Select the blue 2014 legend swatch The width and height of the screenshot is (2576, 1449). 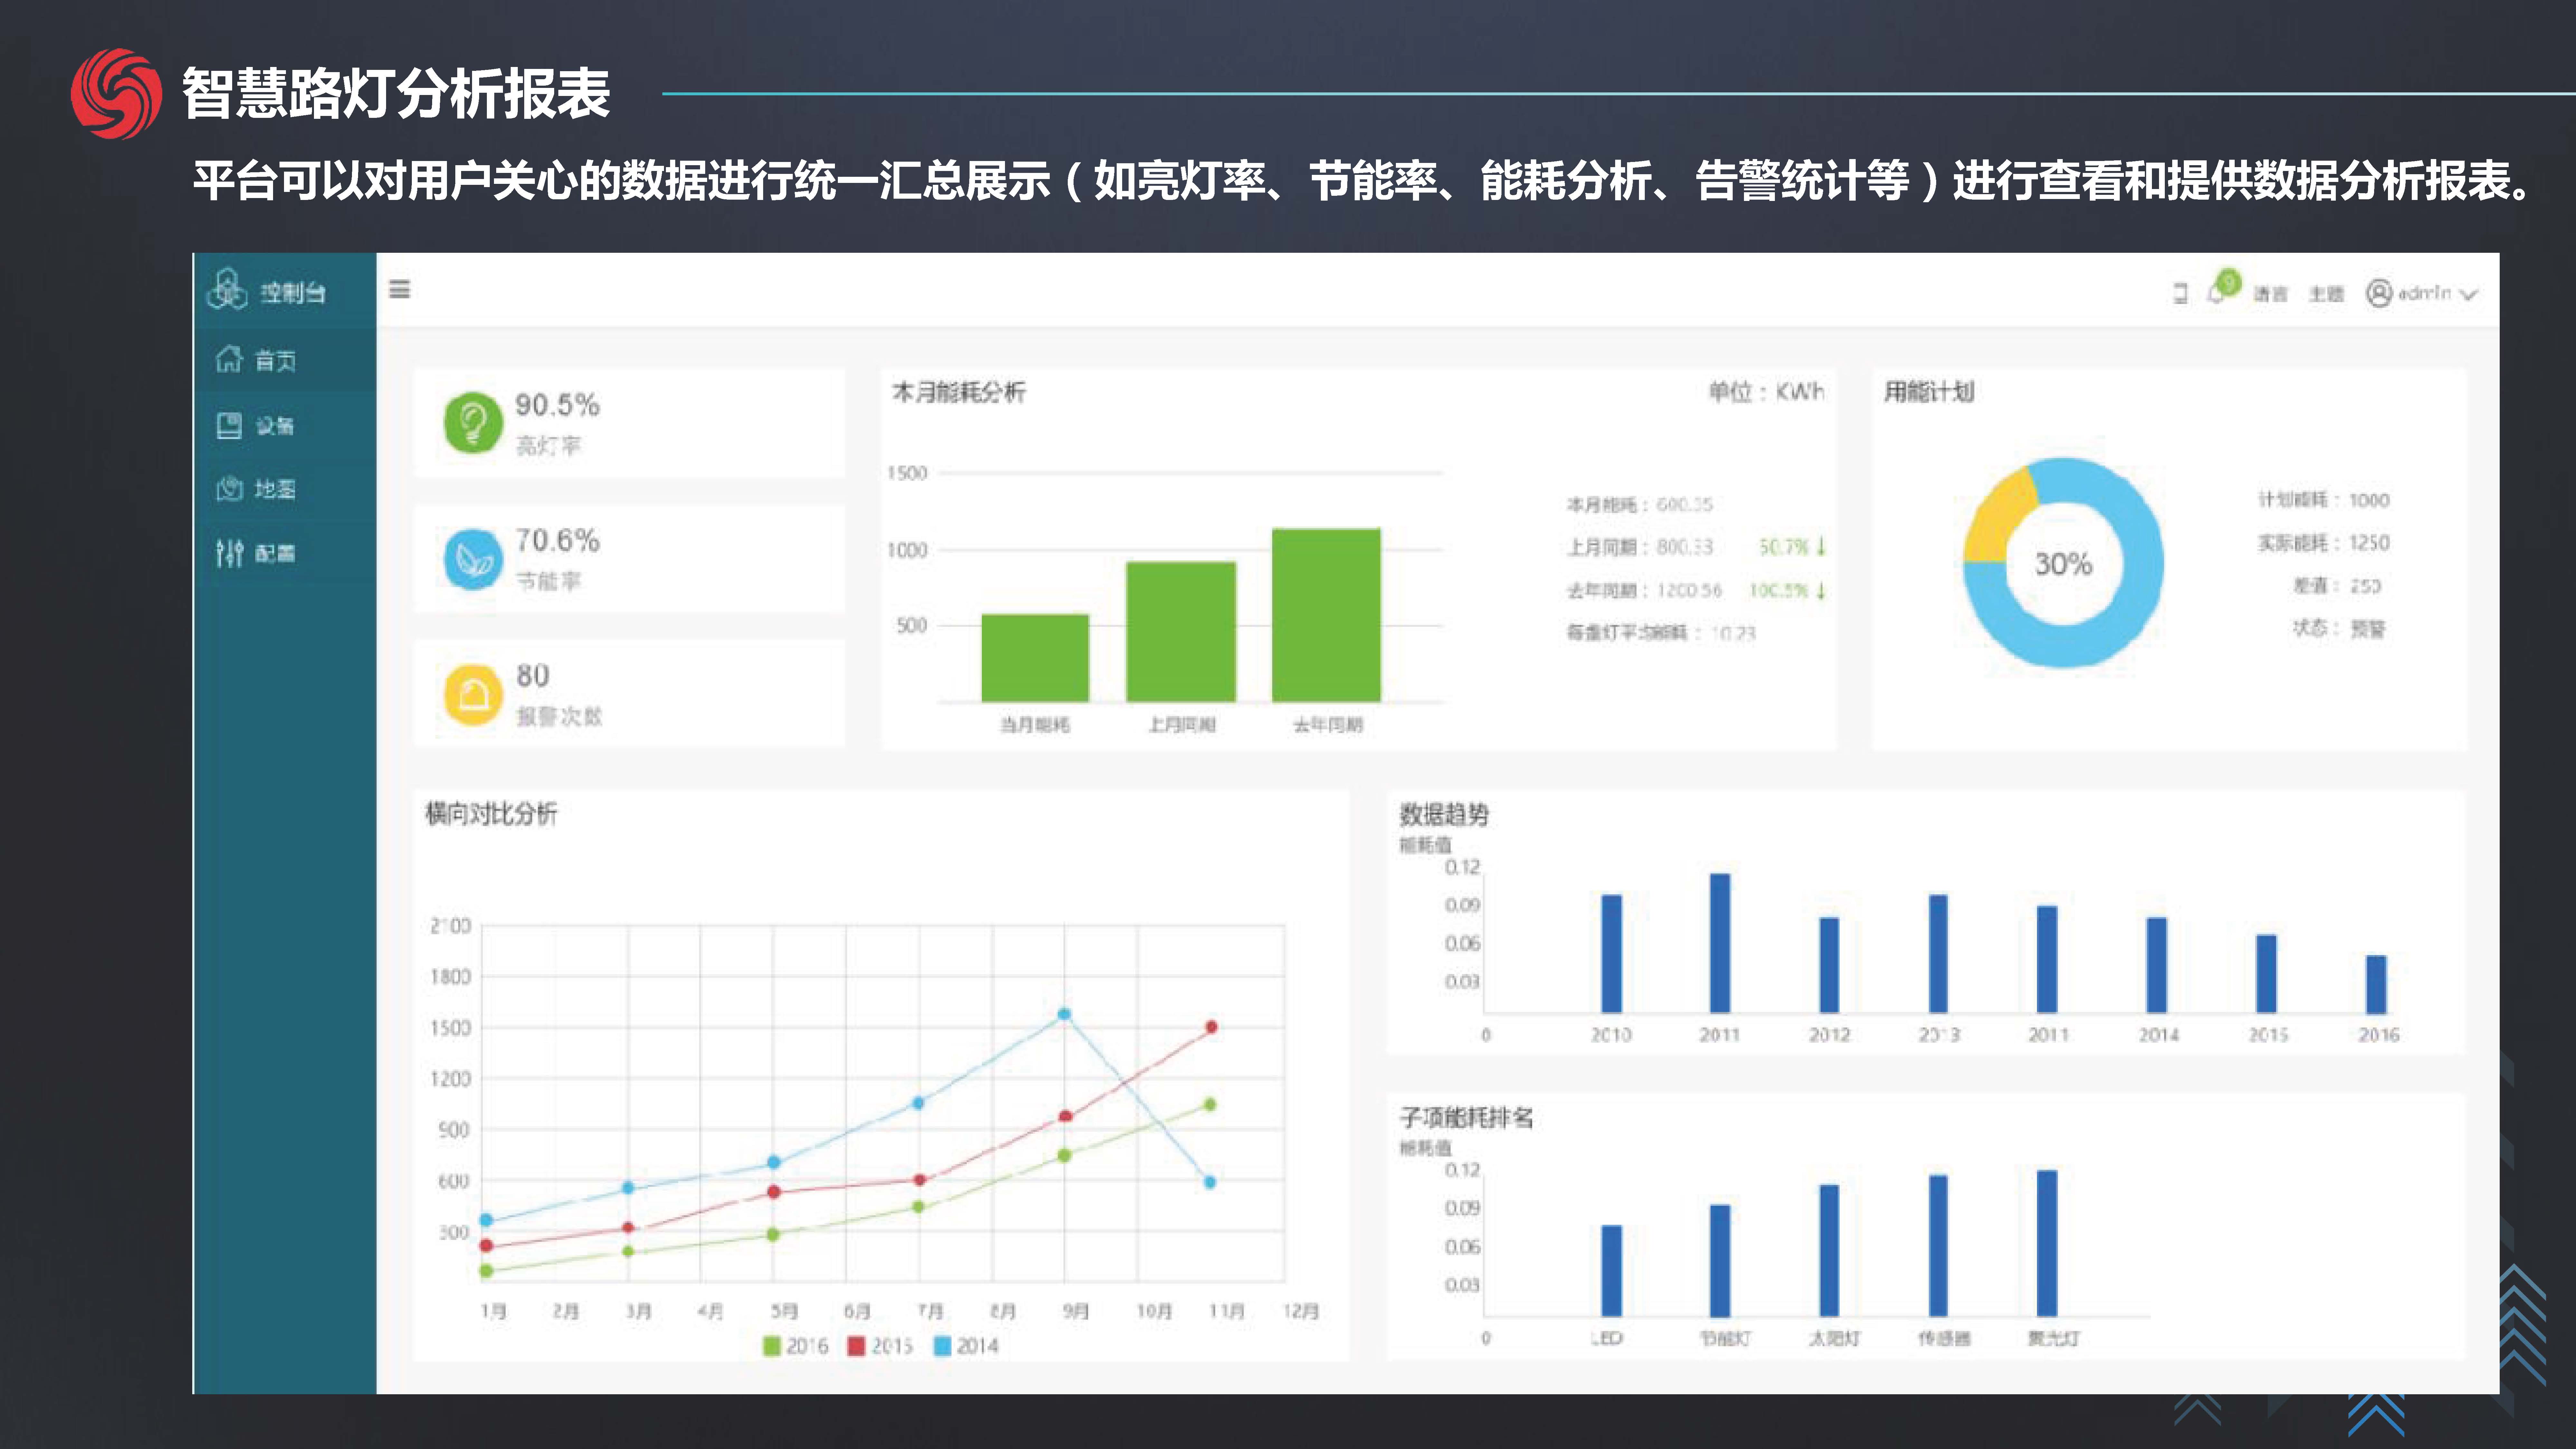point(942,1346)
